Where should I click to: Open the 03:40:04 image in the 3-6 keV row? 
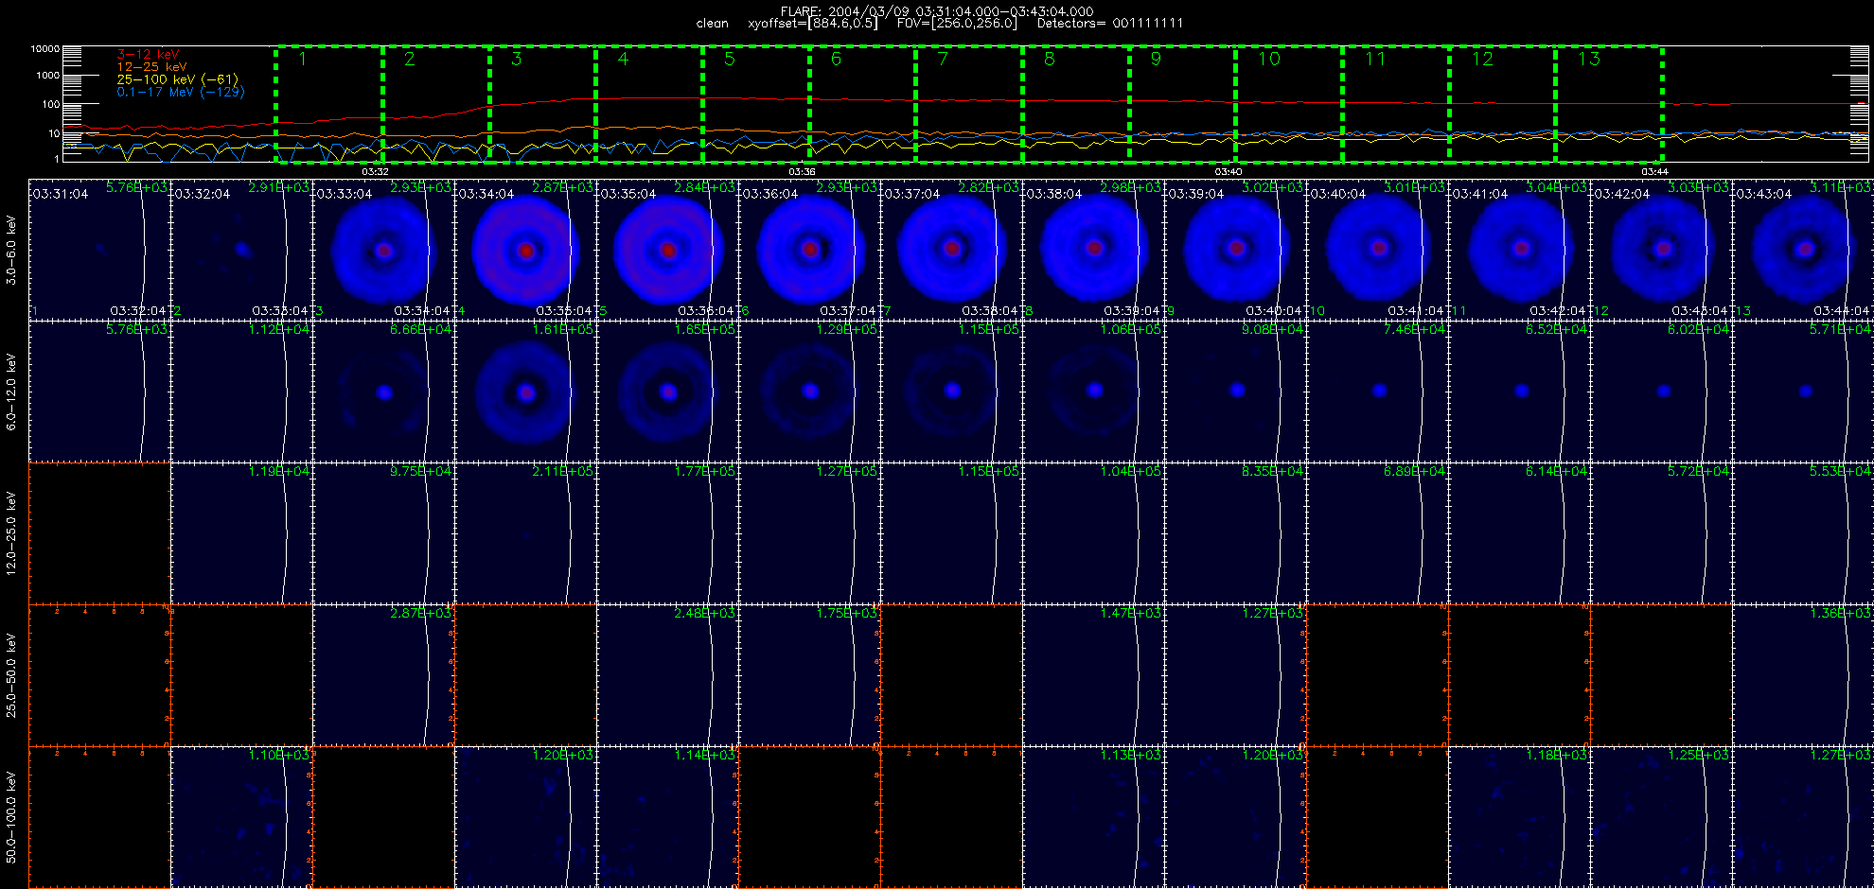point(1378,250)
